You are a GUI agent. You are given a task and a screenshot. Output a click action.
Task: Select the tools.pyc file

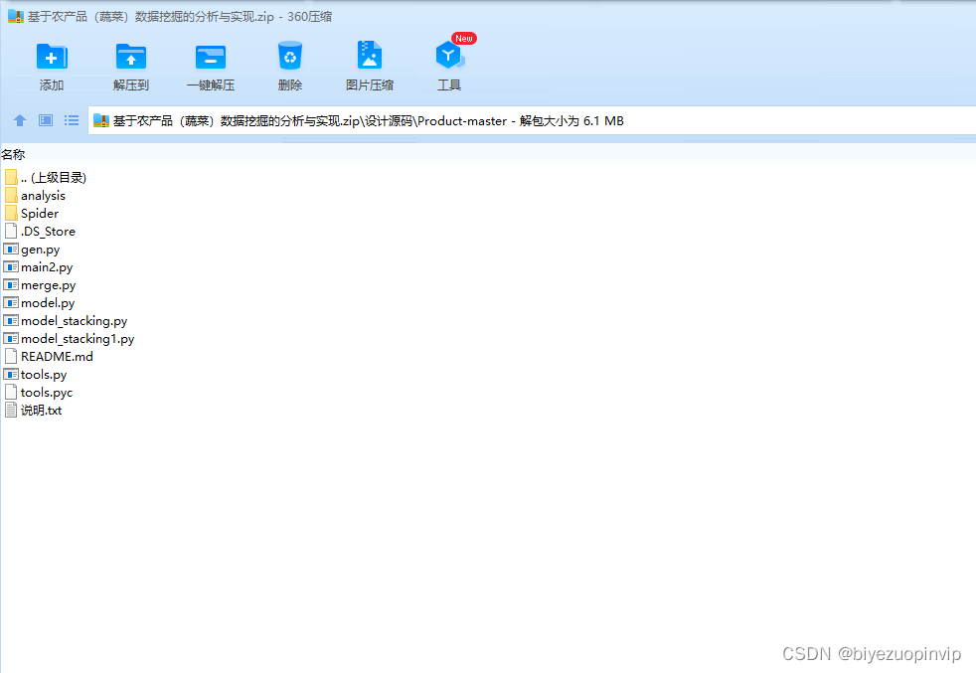pos(45,392)
